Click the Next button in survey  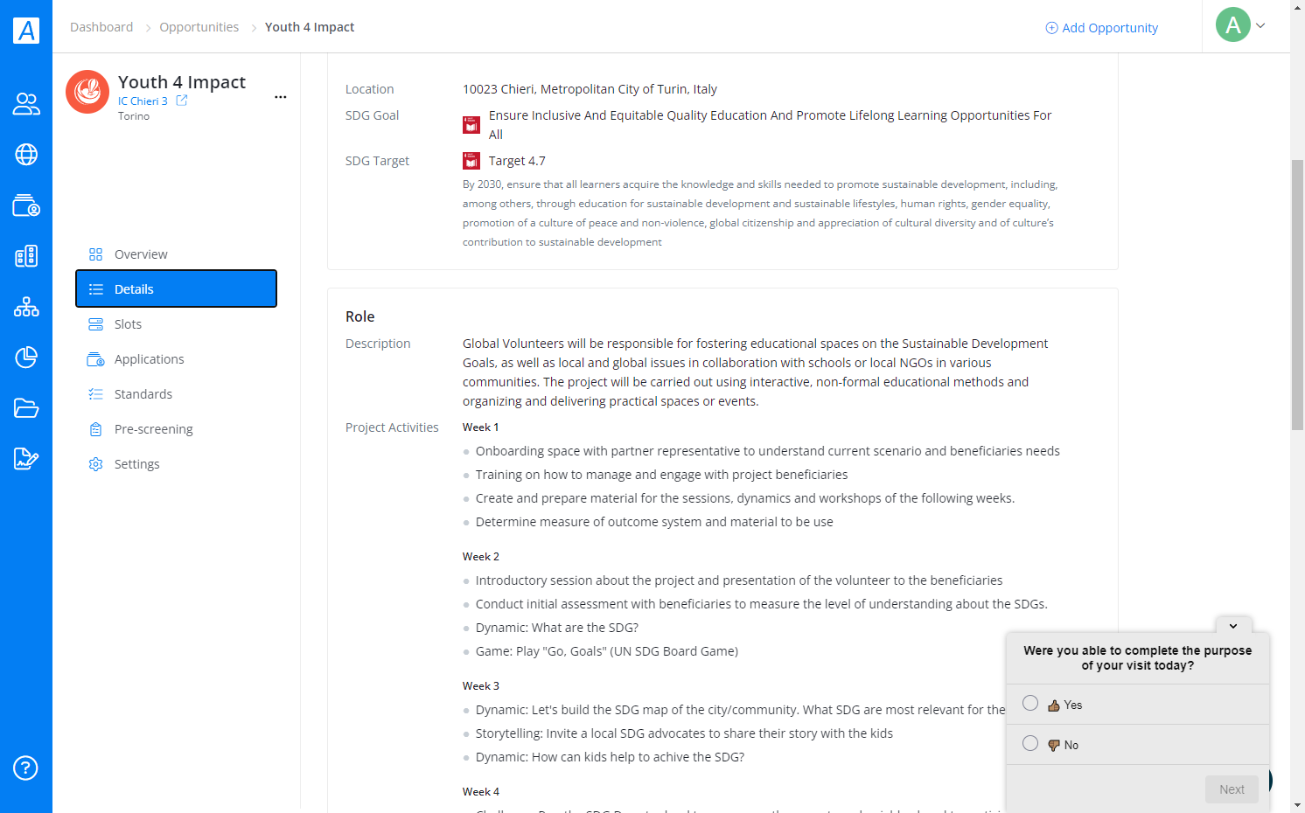pos(1232,789)
